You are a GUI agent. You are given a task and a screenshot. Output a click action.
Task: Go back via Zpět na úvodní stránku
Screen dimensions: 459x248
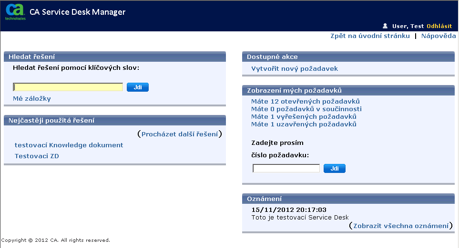[x=370, y=36]
